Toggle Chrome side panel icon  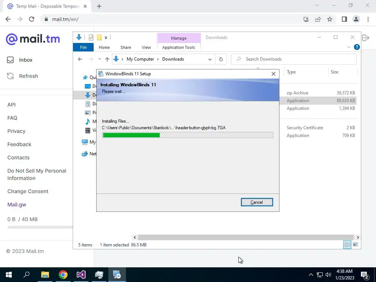(x=344, y=19)
